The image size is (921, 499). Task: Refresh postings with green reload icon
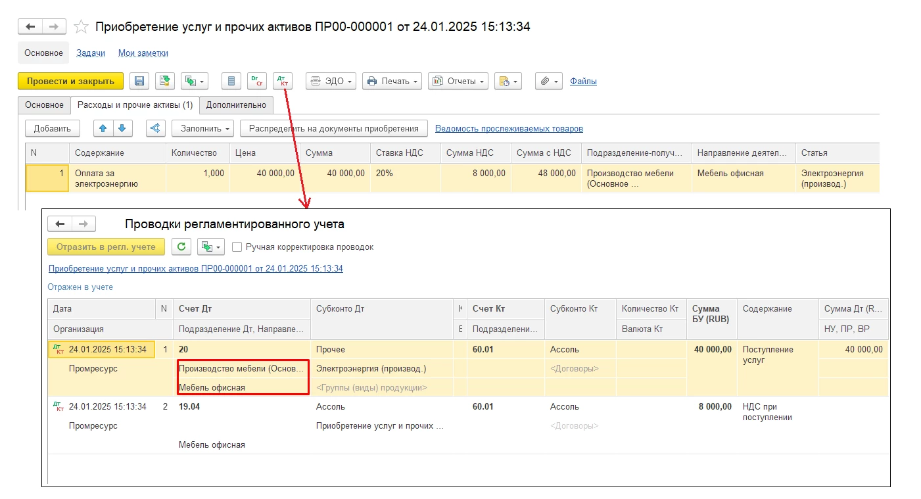tap(181, 247)
